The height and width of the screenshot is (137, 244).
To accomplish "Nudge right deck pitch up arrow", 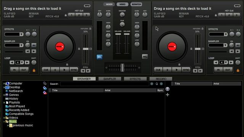I will coord(201,71).
